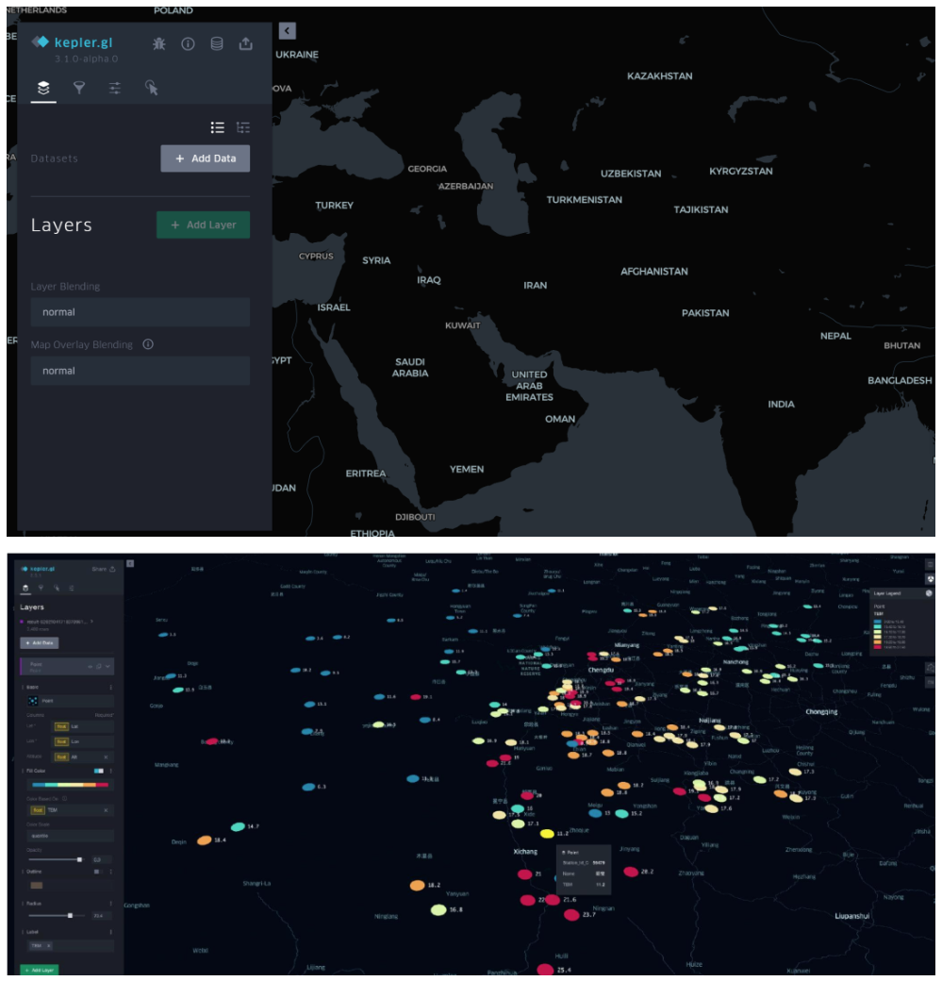
Task: Open the info icon beside the bug icon
Action: [188, 43]
